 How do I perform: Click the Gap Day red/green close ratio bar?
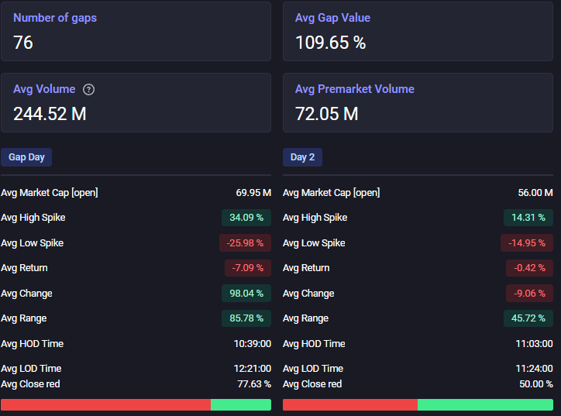(136, 405)
